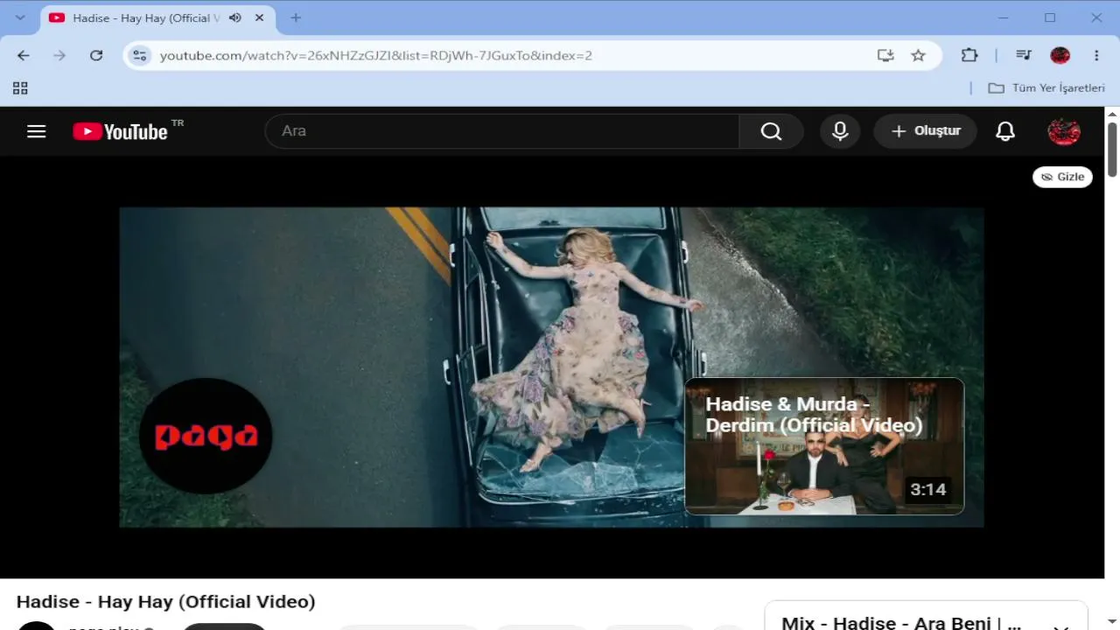The width and height of the screenshot is (1120, 630).
Task: Click the Ara search field
Action: [x=501, y=131]
